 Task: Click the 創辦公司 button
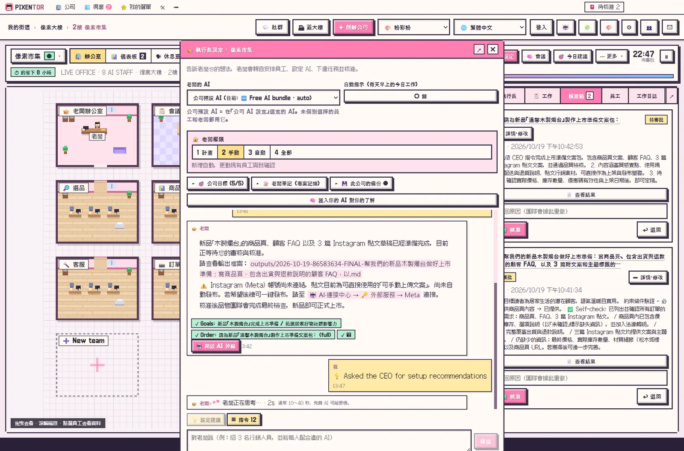tap(354, 27)
